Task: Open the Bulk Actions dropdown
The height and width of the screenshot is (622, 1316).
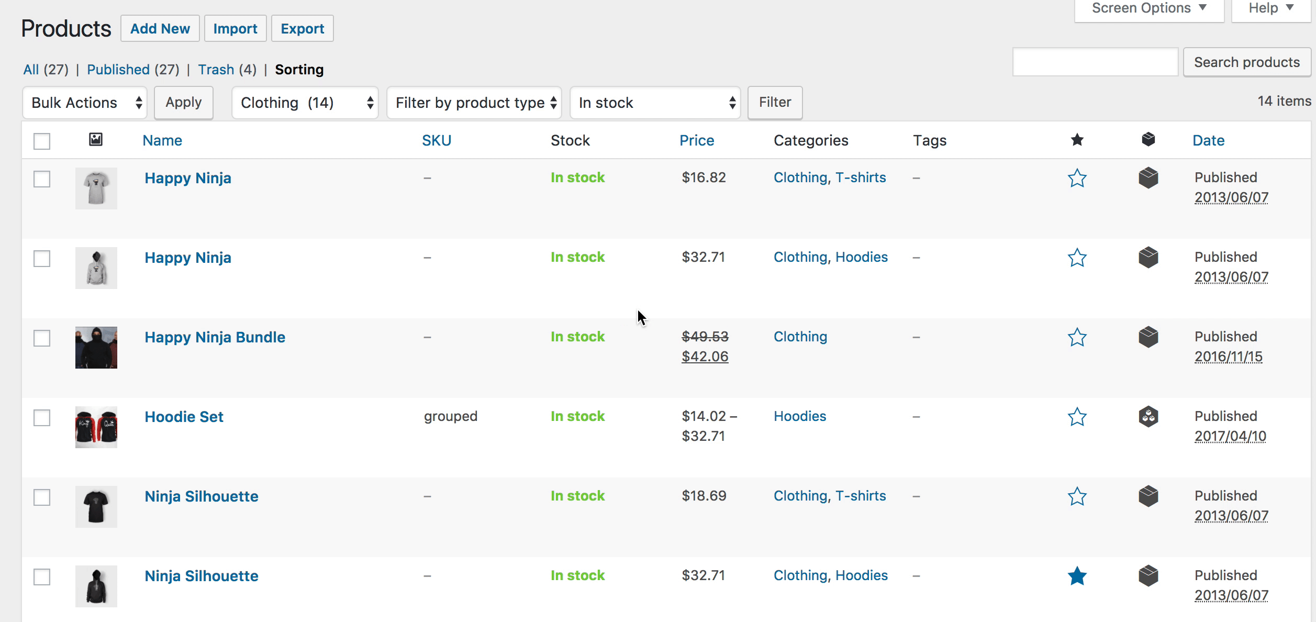Action: click(85, 103)
